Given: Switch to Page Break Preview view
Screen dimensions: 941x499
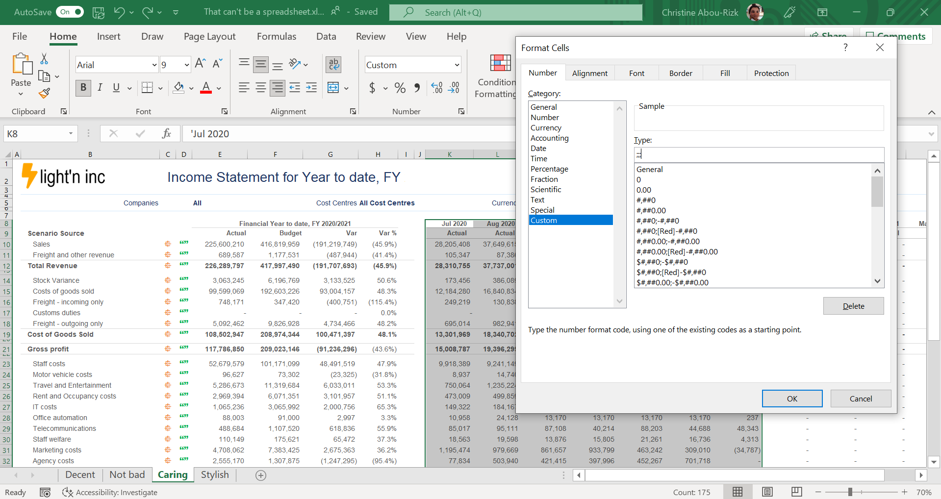Looking at the screenshot, I should (796, 492).
